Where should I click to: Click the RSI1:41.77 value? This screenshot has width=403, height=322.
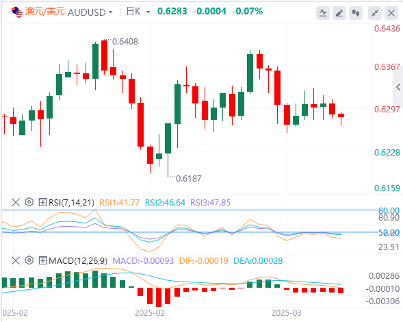point(120,203)
